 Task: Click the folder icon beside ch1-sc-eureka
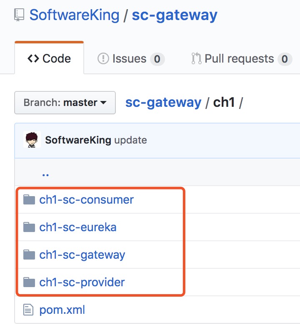click(x=29, y=227)
